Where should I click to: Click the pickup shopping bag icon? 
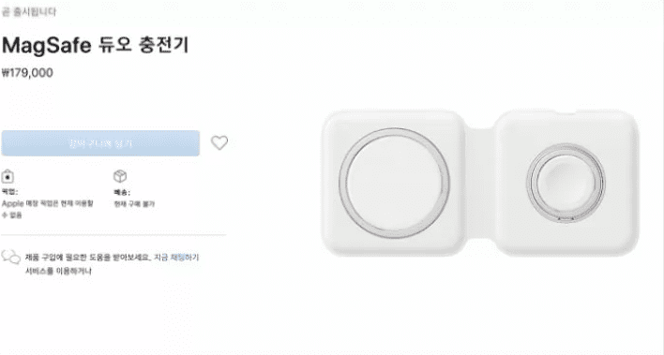click(8, 176)
